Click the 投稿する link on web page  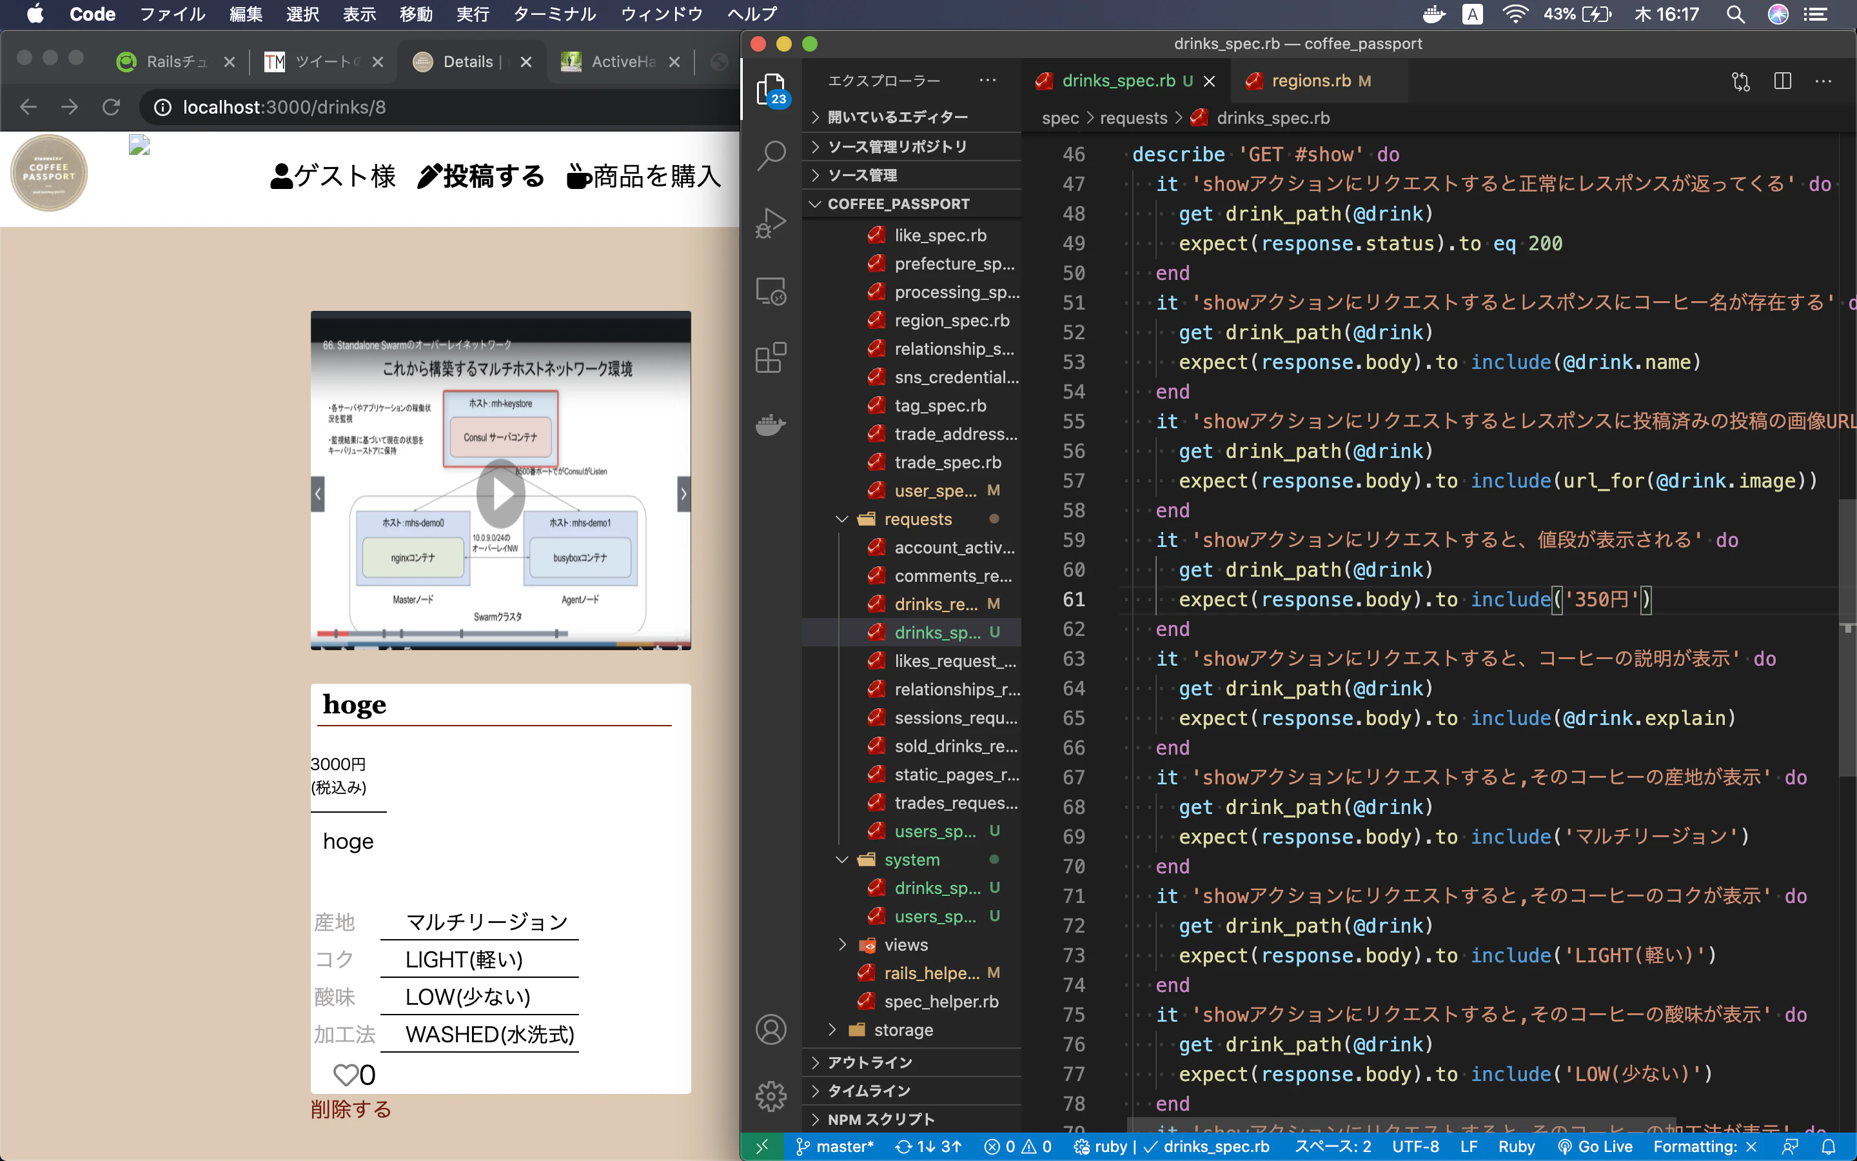[x=481, y=176]
